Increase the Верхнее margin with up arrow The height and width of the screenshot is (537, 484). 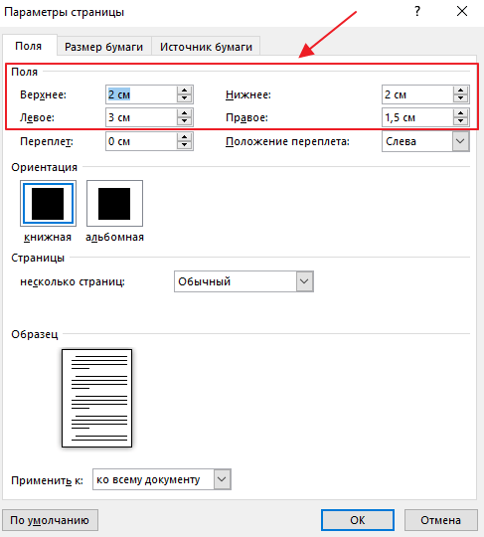point(184,90)
